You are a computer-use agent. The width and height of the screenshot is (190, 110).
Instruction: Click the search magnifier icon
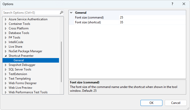[x=61, y=12]
